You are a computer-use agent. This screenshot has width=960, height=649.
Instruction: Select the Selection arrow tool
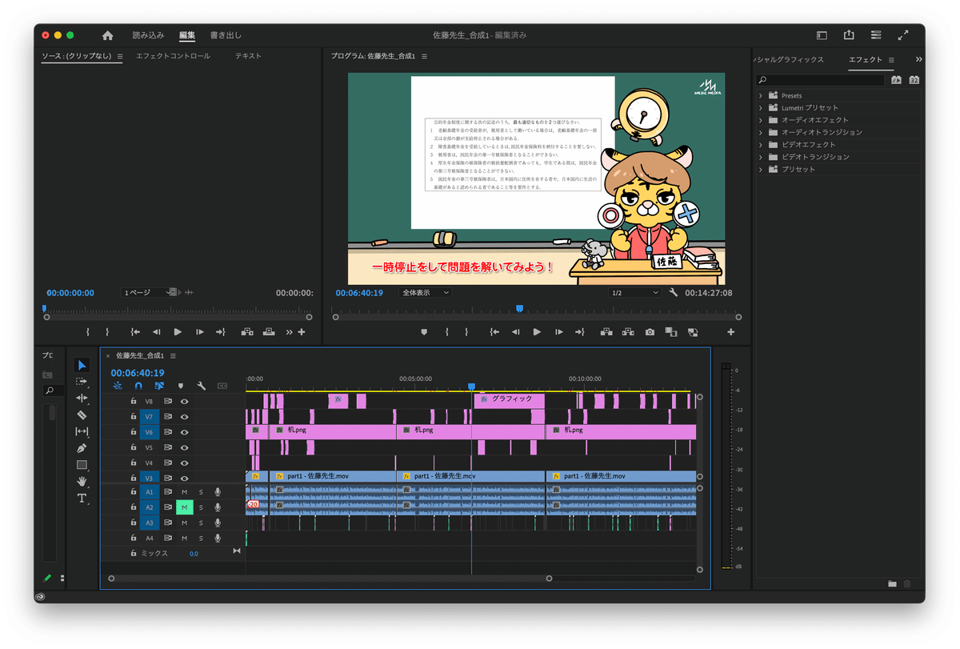click(x=82, y=365)
